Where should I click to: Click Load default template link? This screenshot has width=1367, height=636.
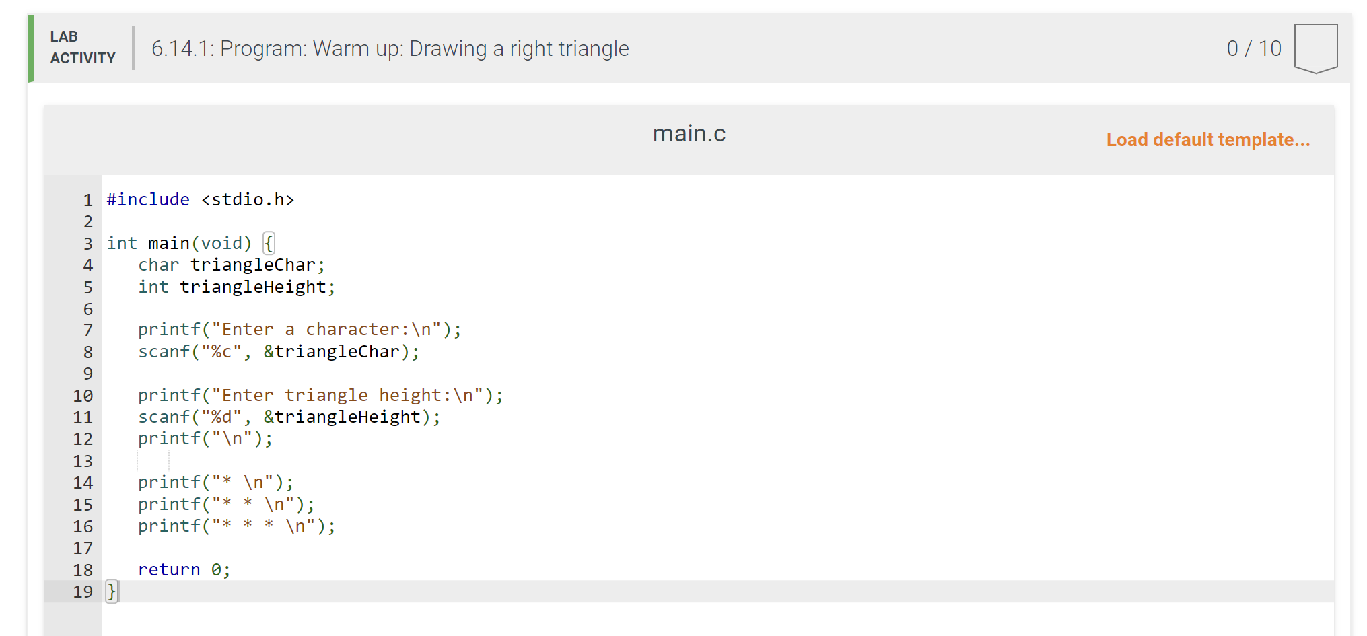[x=1207, y=140]
